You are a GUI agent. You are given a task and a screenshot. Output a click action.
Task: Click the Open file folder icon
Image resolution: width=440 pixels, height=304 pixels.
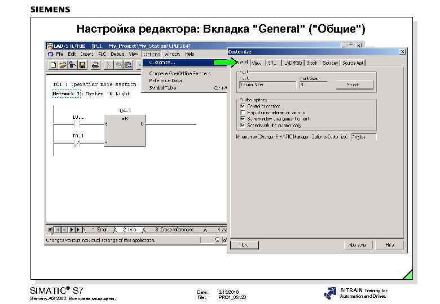tap(63, 65)
